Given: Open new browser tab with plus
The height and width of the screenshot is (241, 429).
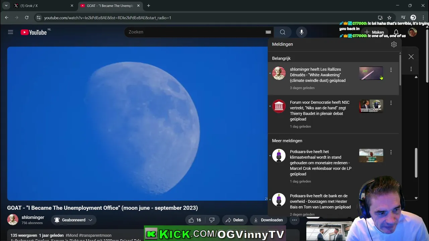Looking at the screenshot, I should [x=148, y=6].
